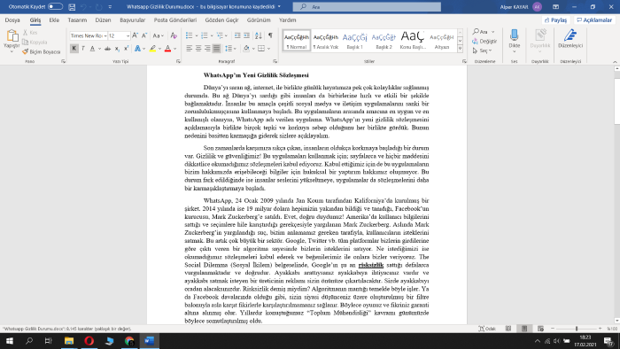Click the vertical scrollbar thumb
The image size is (620, 349).
[616, 101]
